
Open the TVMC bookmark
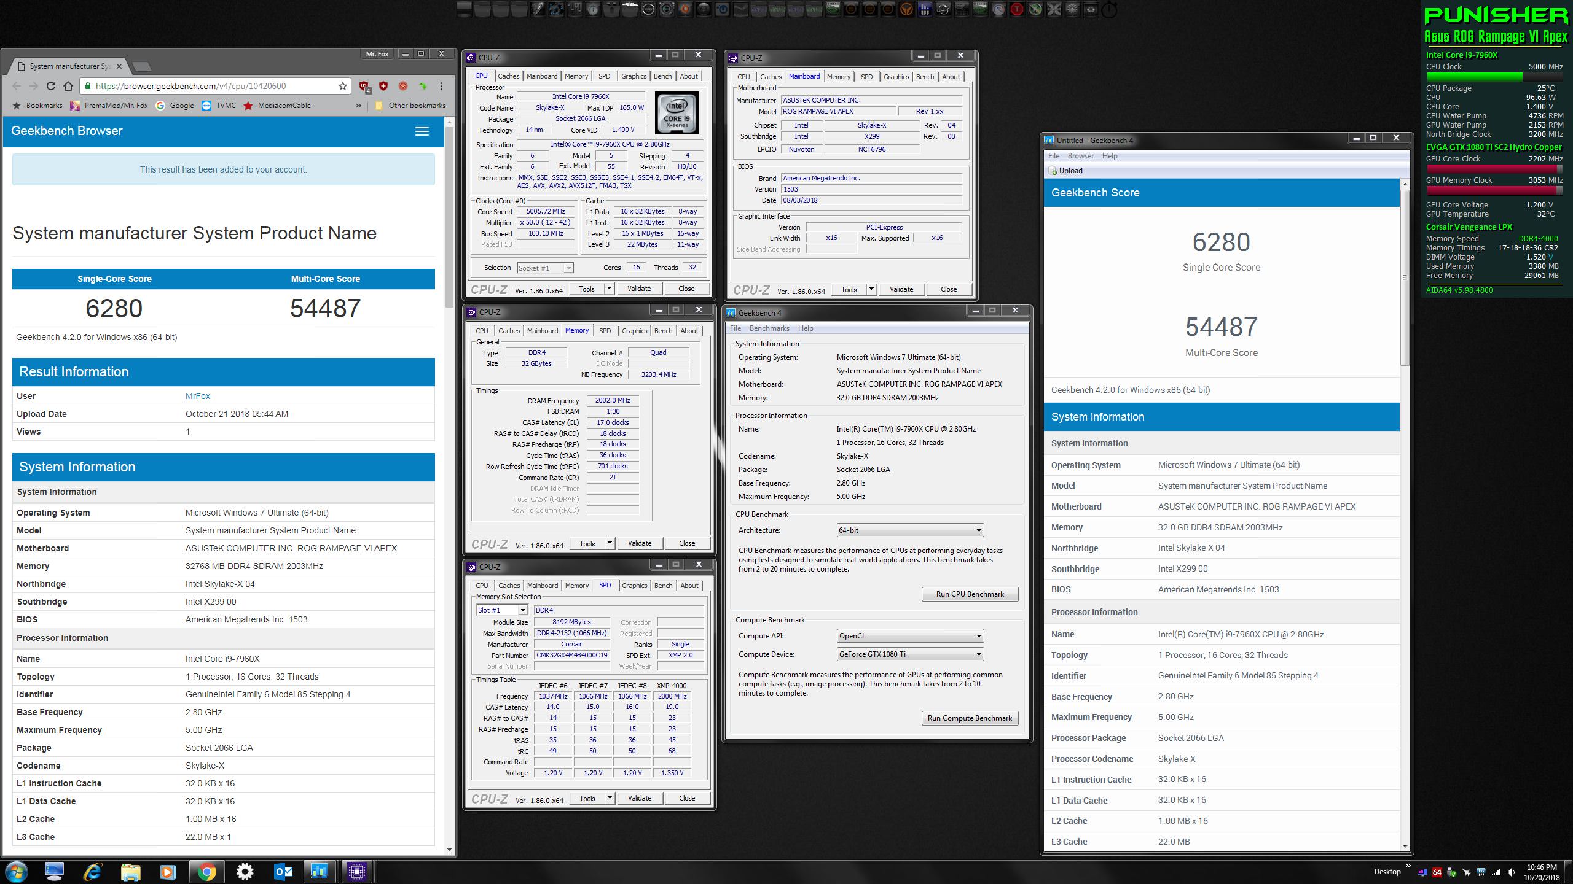point(219,106)
